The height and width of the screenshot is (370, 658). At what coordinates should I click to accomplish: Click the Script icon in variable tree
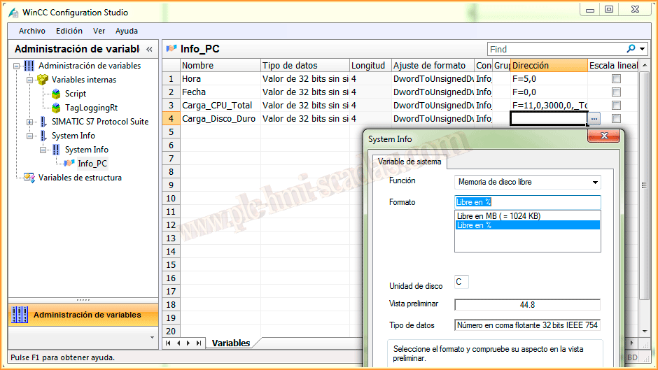coord(57,94)
